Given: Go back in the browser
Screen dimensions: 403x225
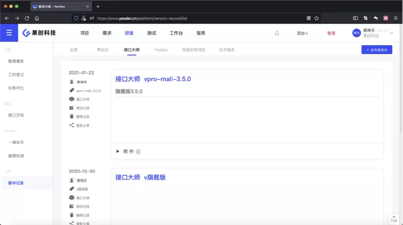Looking at the screenshot, I should click(x=7, y=18).
